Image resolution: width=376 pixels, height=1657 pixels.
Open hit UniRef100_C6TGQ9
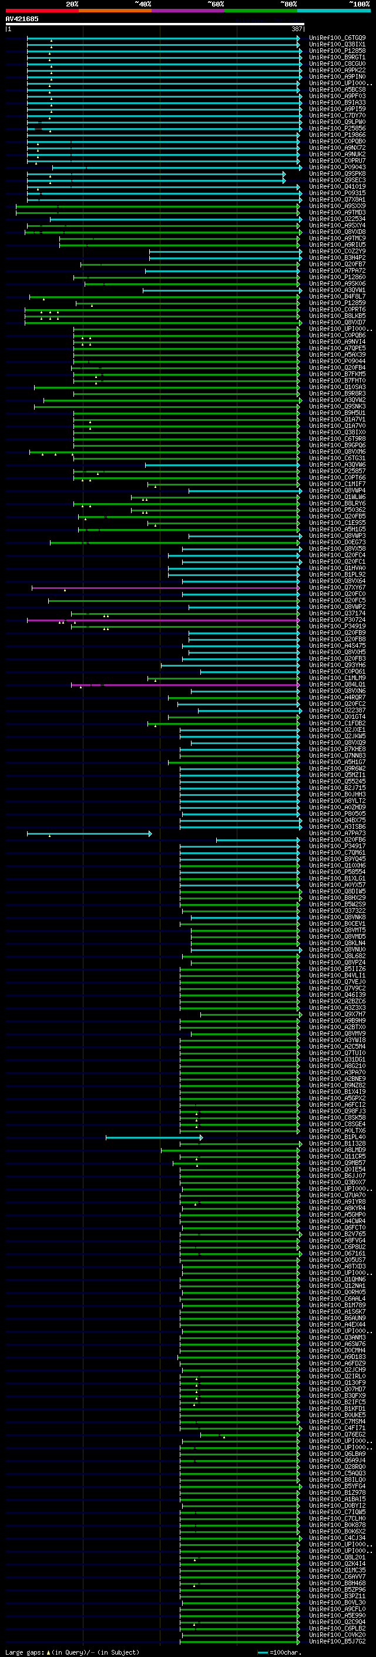pyautogui.click(x=337, y=38)
